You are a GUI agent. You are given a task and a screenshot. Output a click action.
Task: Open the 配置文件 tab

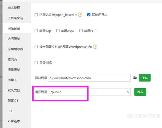(17, 101)
